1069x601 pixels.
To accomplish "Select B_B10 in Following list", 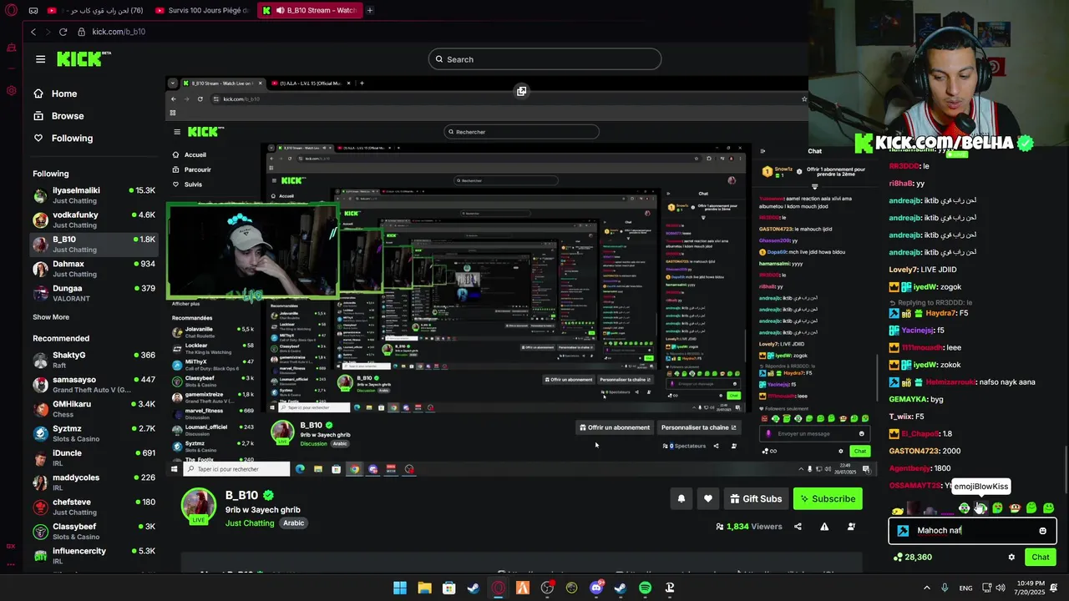I will point(94,245).
